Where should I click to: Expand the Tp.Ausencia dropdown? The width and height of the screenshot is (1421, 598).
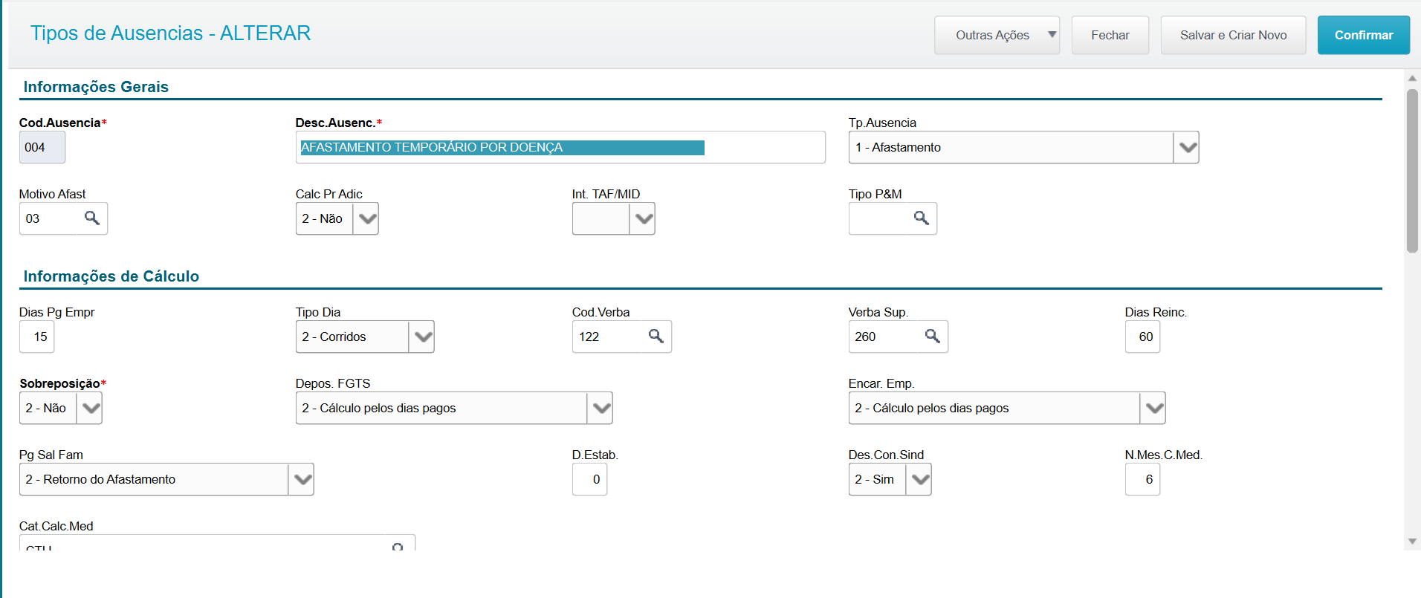tap(1187, 147)
